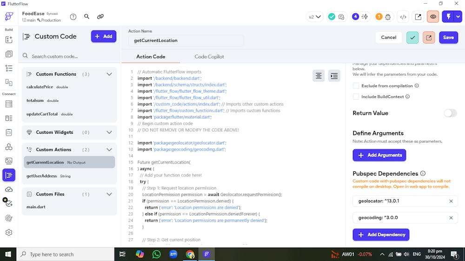Open the Theme Settings sidebar icon
Image resolution: width=465 pixels, height=261 pixels.
coord(9,218)
